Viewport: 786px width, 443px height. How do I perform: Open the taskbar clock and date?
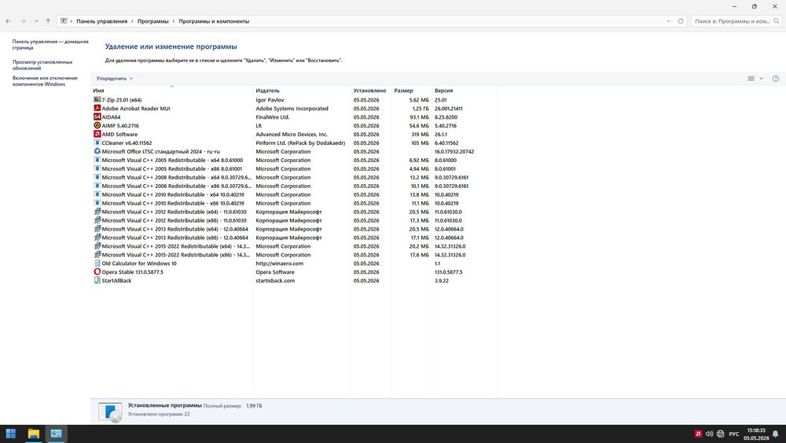[756, 434]
